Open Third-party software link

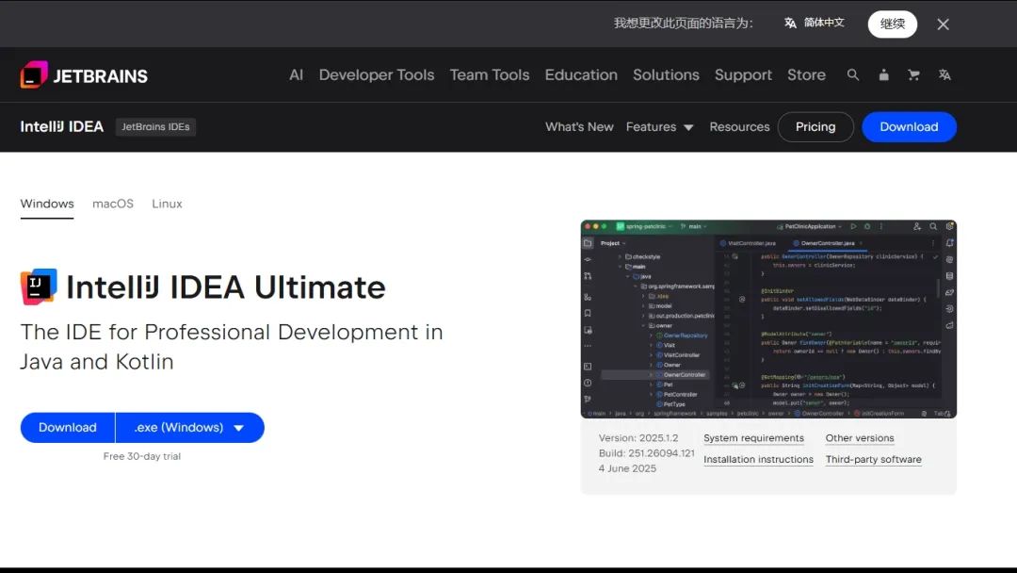pos(873,460)
